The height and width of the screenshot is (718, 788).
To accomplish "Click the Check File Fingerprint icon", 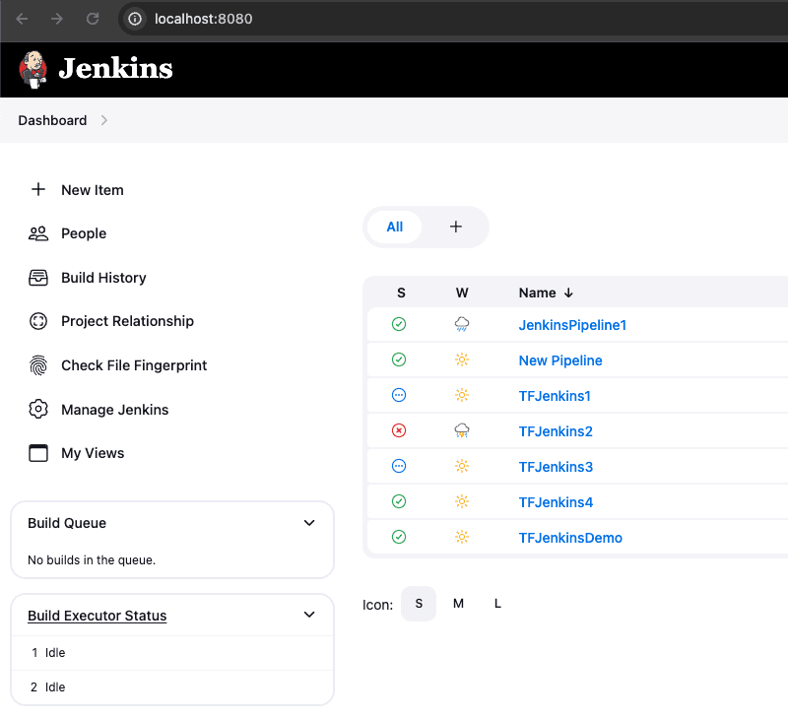I will coord(37,365).
